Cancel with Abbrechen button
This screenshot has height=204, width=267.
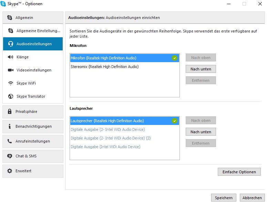pyautogui.click(x=252, y=198)
